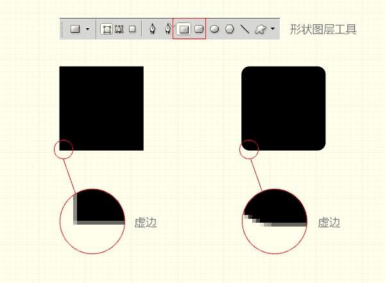
Task: Select the Freeform Pen tool
Action: click(x=168, y=29)
